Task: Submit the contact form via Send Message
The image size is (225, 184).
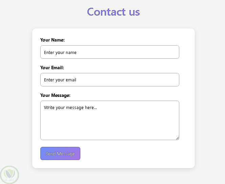Action: coord(60,154)
